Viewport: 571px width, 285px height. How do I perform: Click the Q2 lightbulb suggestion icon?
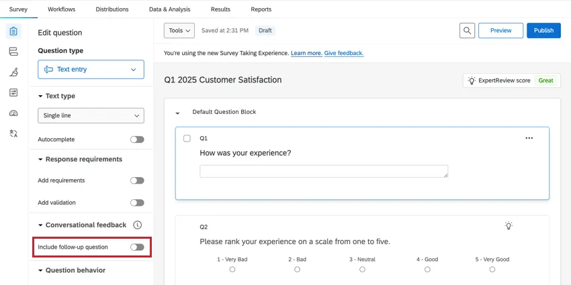pos(509,226)
